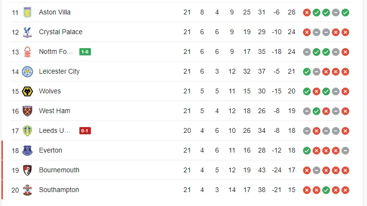Viewport: 367px width, 206px height.
Task: Click West Ham's green win form icon
Action: (316, 111)
